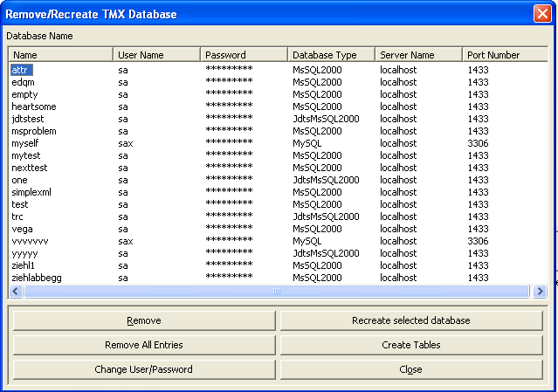
Task: Click the User Name column header
Action: click(156, 55)
